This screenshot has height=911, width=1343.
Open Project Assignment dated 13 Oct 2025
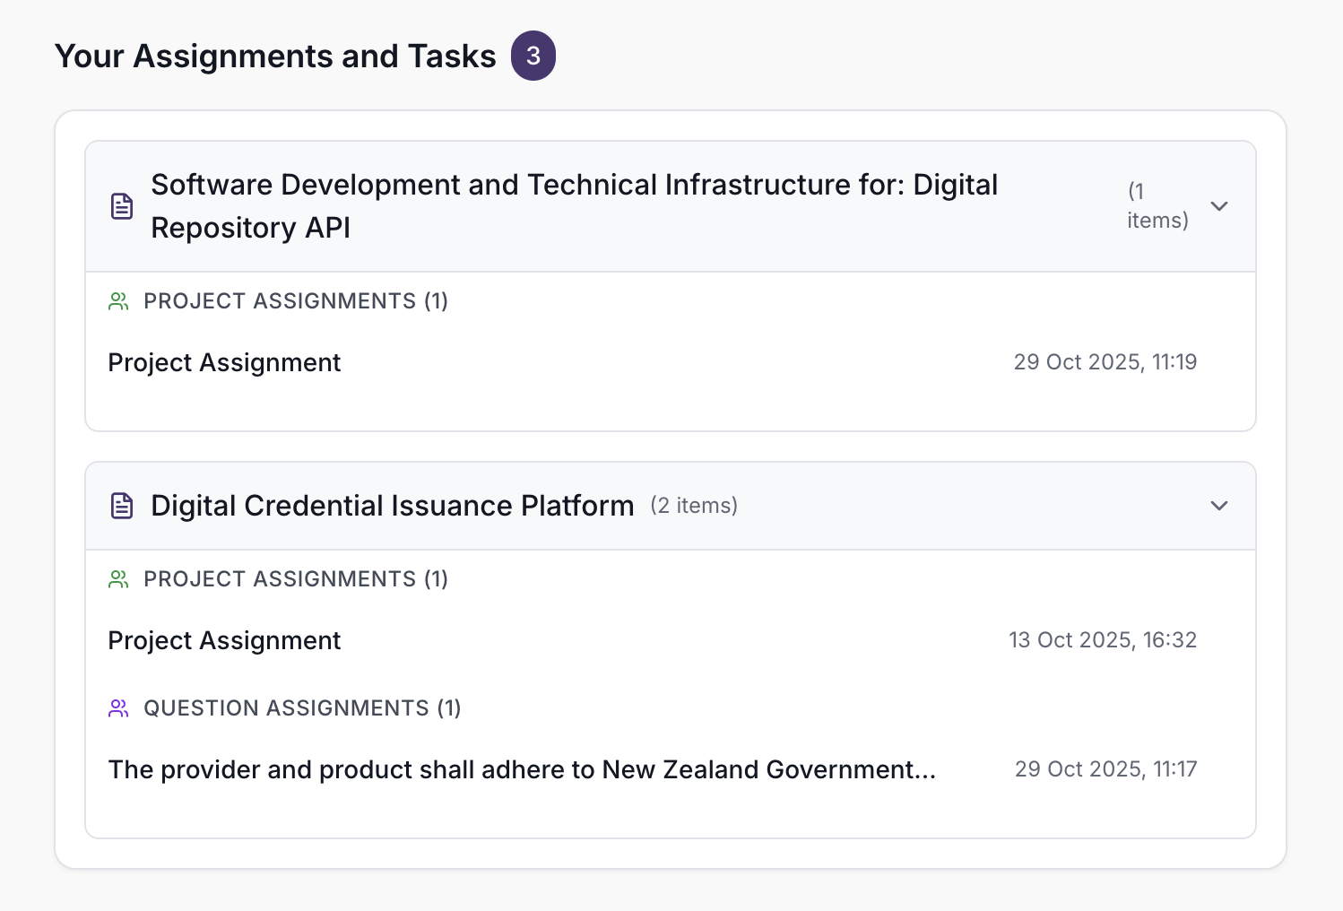[224, 640]
